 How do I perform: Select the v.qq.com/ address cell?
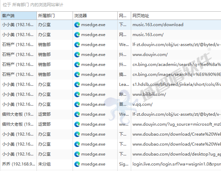(x=143, y=104)
